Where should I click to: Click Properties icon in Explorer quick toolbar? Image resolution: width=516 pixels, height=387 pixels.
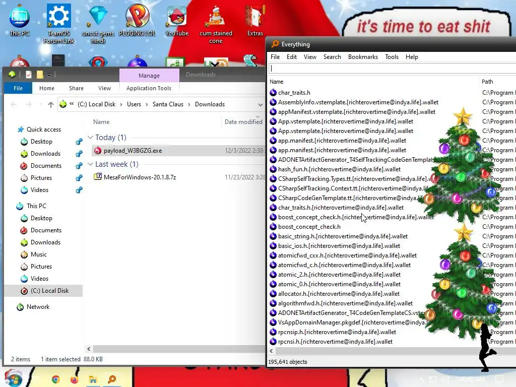pos(29,75)
